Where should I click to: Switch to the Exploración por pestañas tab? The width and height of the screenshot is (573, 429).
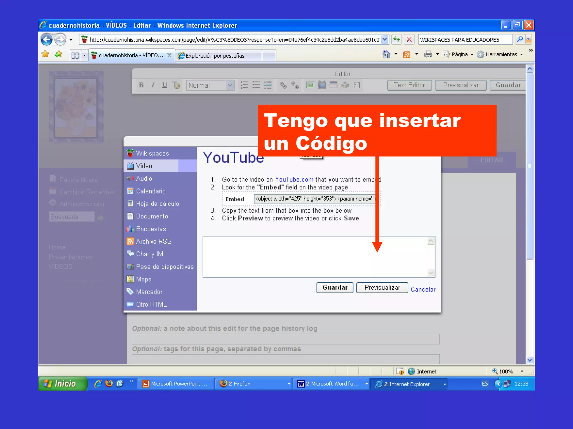(219, 56)
